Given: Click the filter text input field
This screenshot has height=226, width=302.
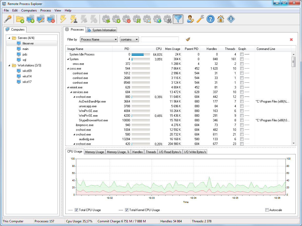Looking at the screenshot, I should (160, 39).
